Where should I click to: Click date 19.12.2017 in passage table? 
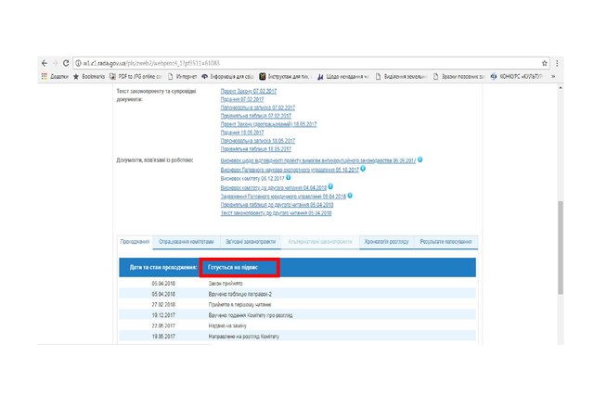163,315
